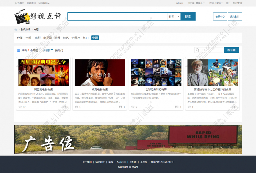
Task: Click the film count icon on 全球经典科幻电影
Action: (177, 107)
